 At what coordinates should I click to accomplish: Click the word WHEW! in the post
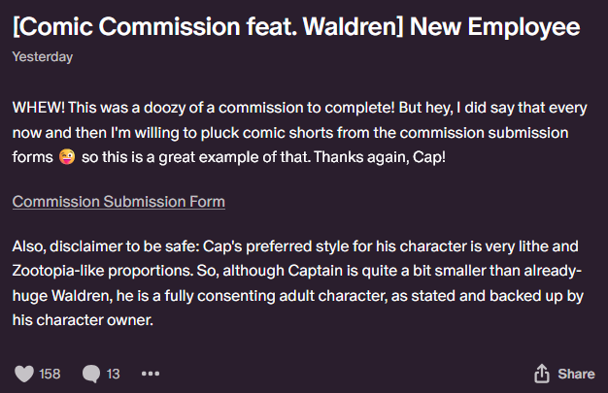39,108
